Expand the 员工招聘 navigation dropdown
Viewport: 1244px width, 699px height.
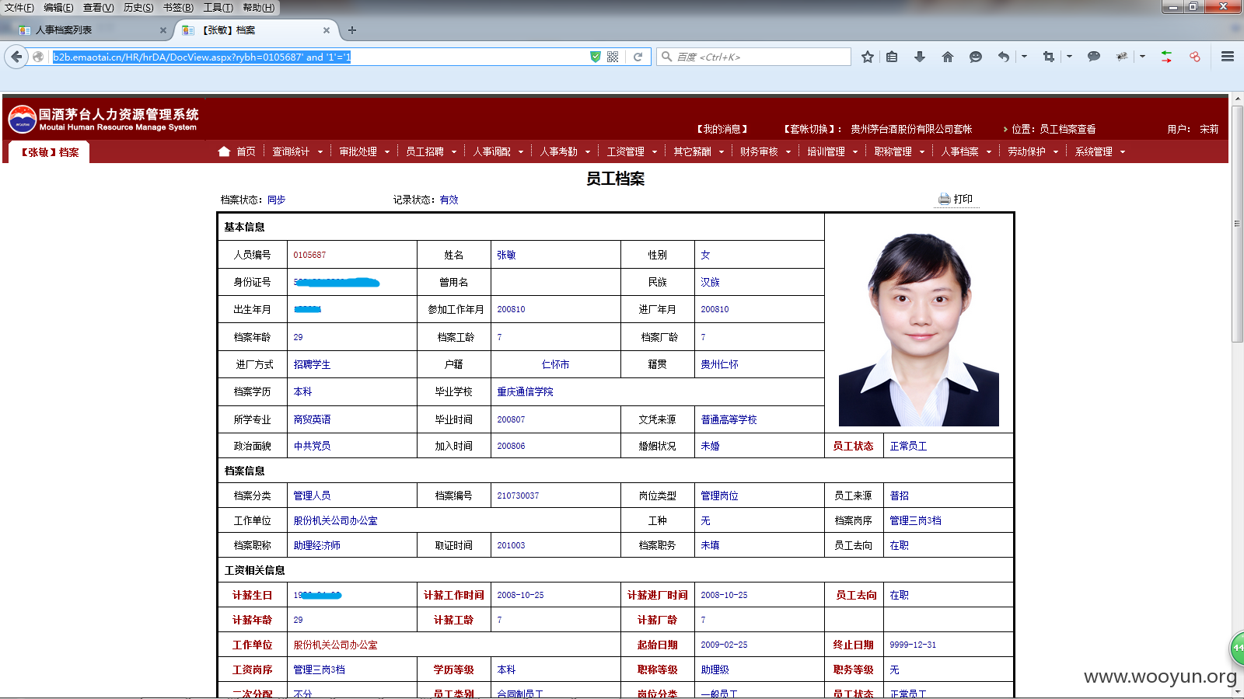click(x=454, y=152)
